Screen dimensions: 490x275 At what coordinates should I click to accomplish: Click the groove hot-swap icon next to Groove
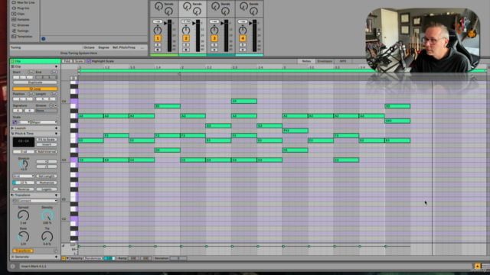(51, 105)
